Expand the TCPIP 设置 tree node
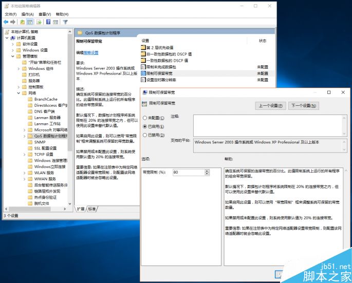 pyautogui.click(x=24, y=154)
